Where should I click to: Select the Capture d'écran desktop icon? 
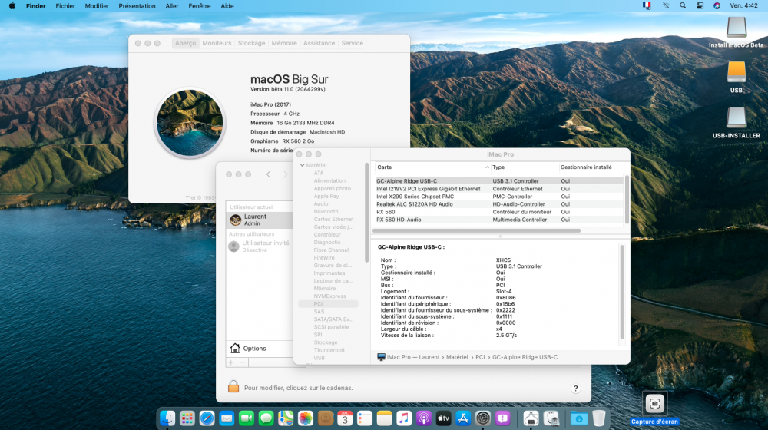[x=654, y=408]
